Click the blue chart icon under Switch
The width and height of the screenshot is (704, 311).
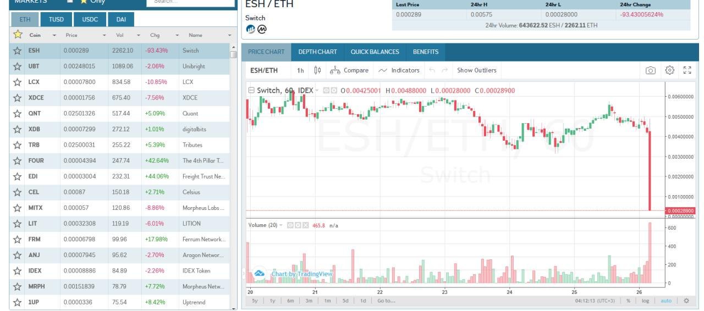click(251, 29)
